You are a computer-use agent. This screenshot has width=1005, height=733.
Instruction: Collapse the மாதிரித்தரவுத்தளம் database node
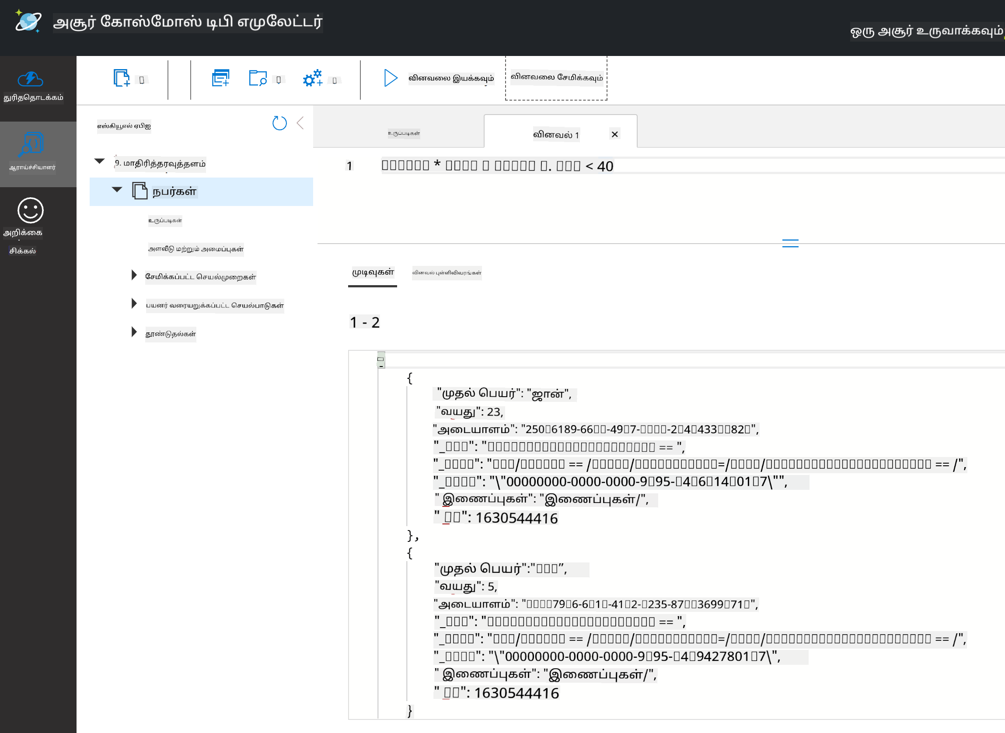(99, 161)
